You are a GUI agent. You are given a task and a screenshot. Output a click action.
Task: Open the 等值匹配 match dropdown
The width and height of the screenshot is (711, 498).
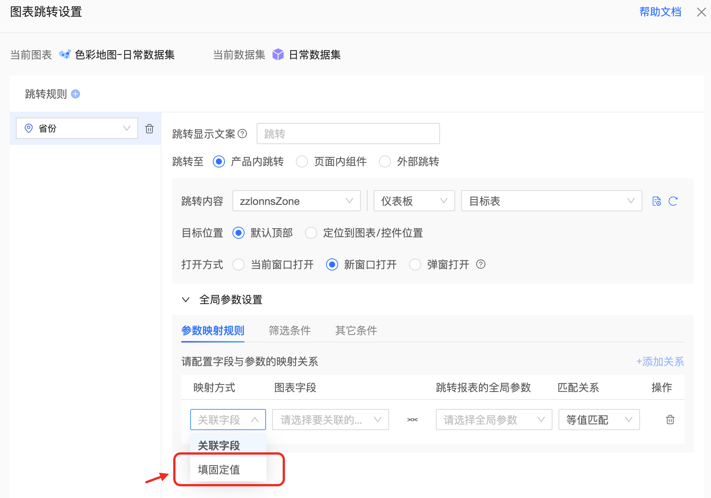point(599,420)
